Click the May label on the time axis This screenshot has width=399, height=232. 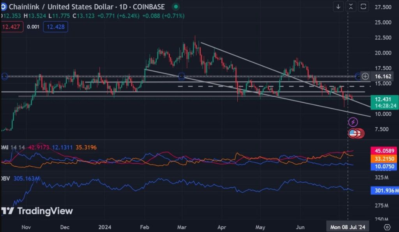[x=260, y=227]
